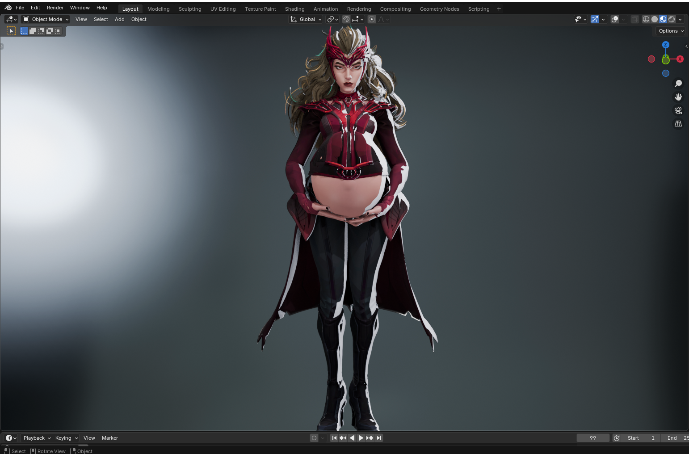The image size is (689, 454).
Task: Switch to the Animation workspace tab
Action: tap(326, 9)
